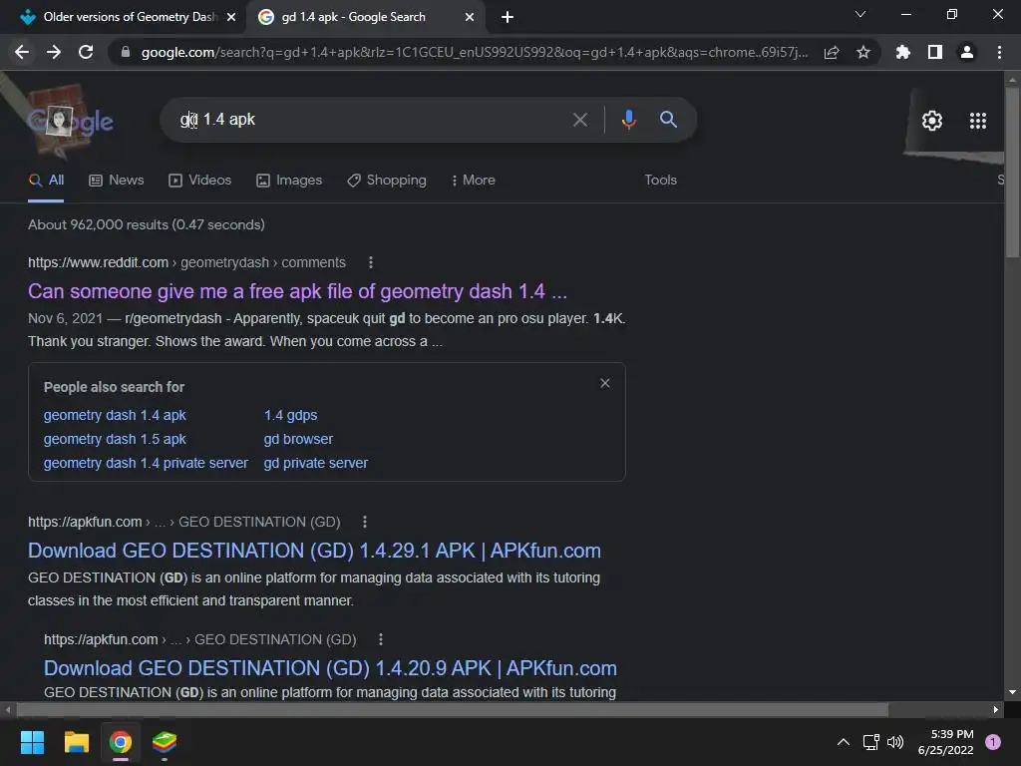The image size is (1021, 766).
Task: Switch to the Shopping tab
Action: (x=387, y=180)
